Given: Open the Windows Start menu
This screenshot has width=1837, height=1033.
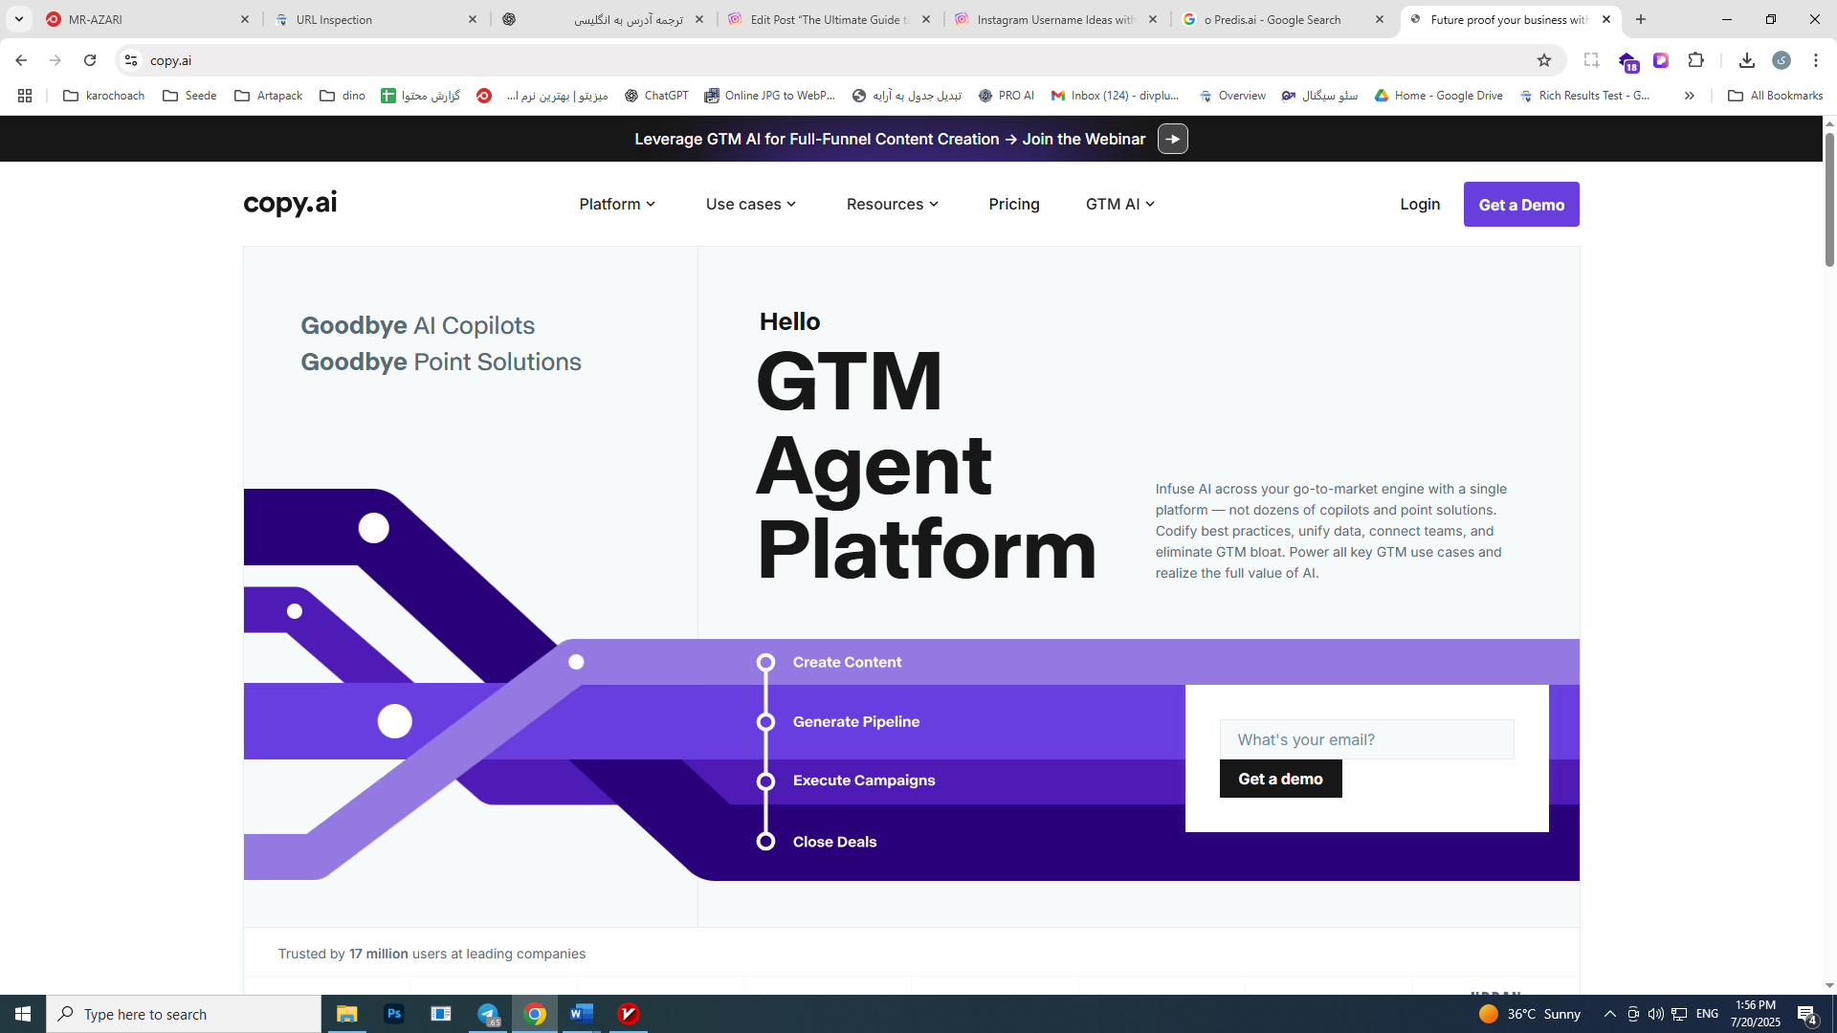Looking at the screenshot, I should pyautogui.click(x=23, y=1014).
